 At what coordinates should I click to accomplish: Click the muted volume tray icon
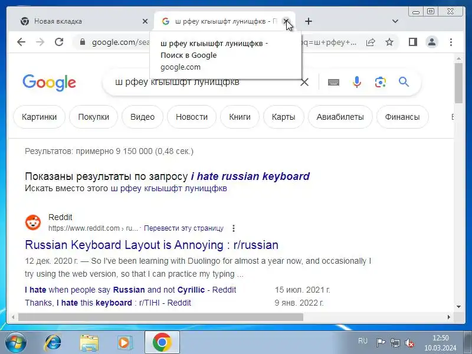409,343
